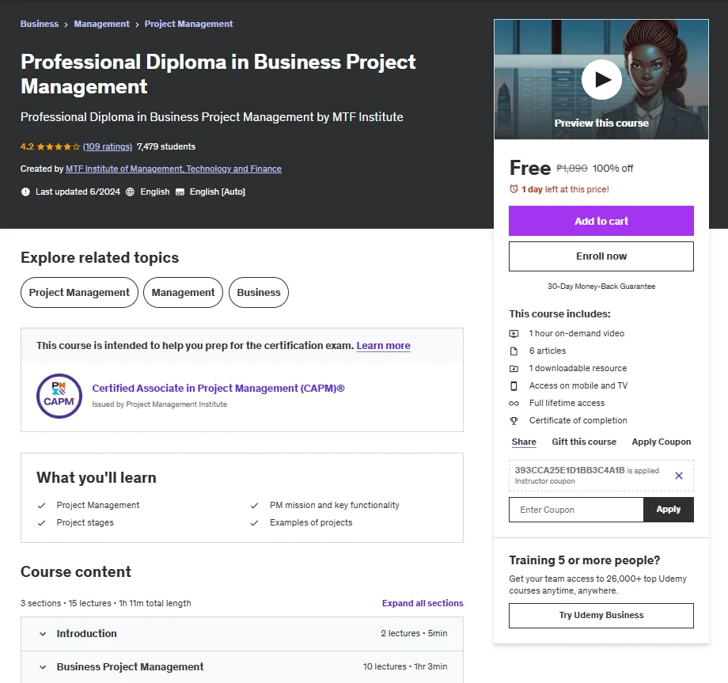Click the 'Instructor coupon' label
Viewport: 728px width, 683px height.
[x=544, y=481]
